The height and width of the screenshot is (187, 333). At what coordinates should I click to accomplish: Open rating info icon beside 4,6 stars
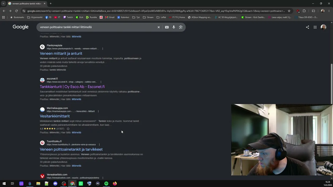click(x=68, y=129)
